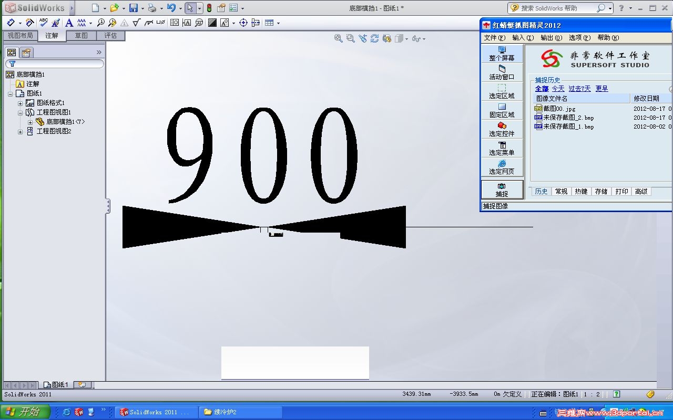Click the Weld Symbol icon

click(149, 23)
